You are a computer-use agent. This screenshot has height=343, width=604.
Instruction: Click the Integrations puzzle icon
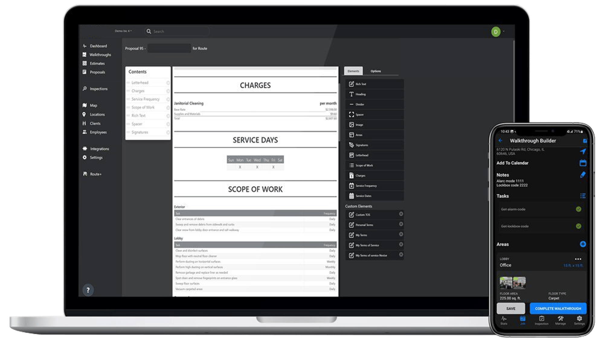(85, 149)
